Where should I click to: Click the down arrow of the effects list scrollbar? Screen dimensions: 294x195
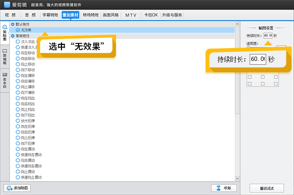(x=237, y=178)
